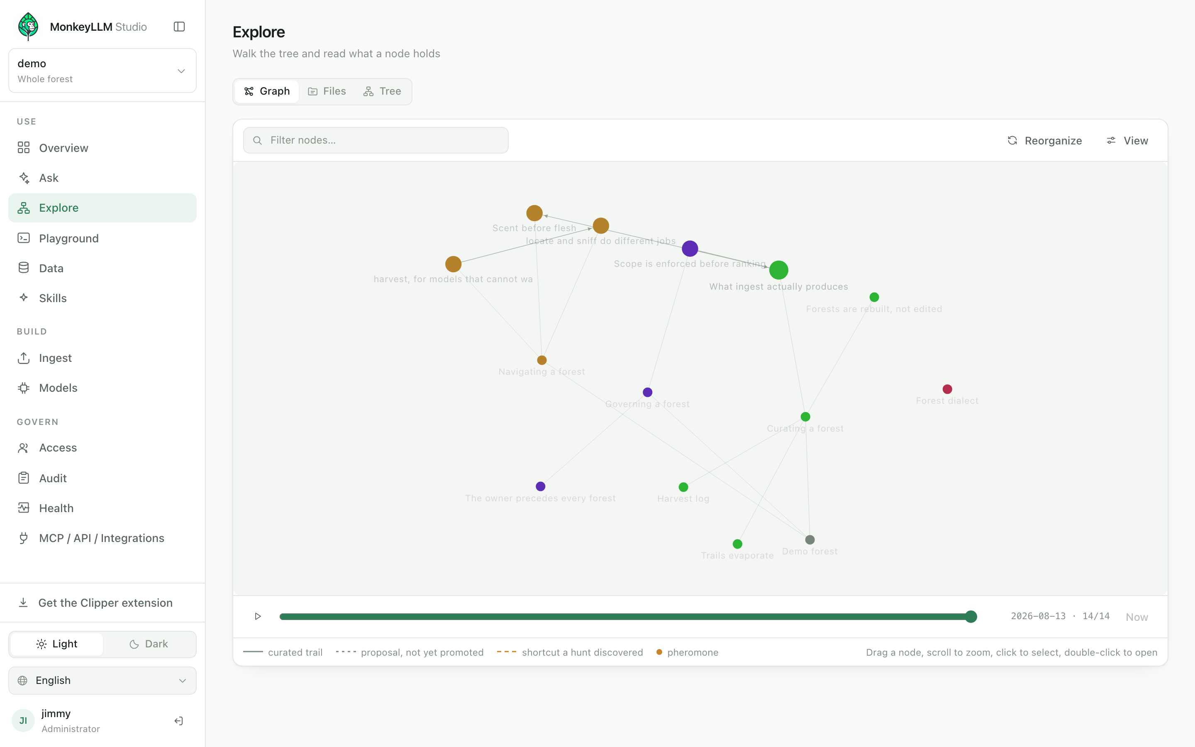Open the Data database icon
Screen dimensions: 1195x747
tap(24, 268)
